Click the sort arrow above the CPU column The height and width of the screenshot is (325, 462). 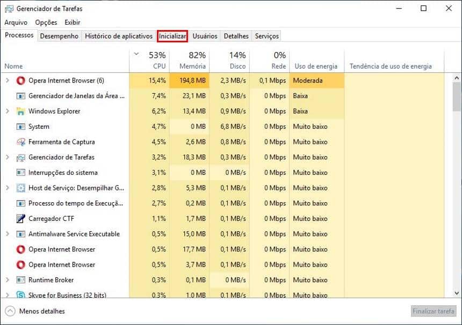(136, 54)
